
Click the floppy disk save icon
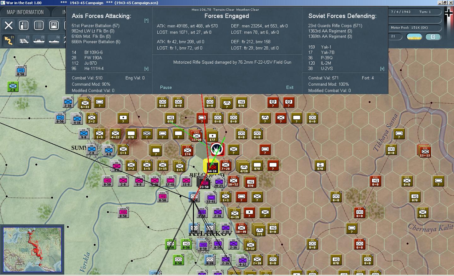coord(54,25)
